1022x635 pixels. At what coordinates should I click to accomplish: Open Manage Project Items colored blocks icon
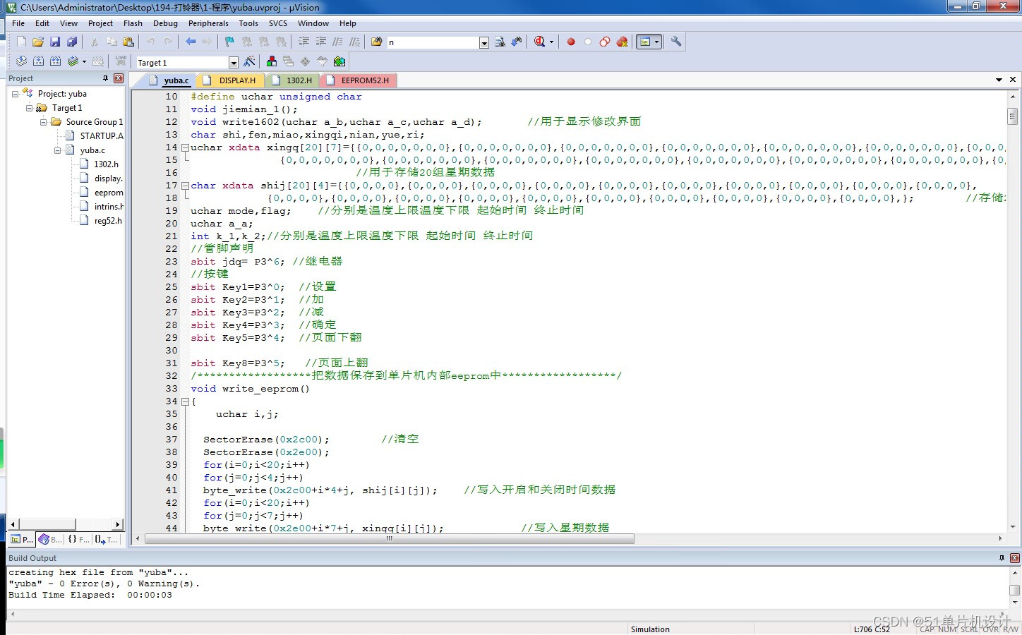[272, 61]
